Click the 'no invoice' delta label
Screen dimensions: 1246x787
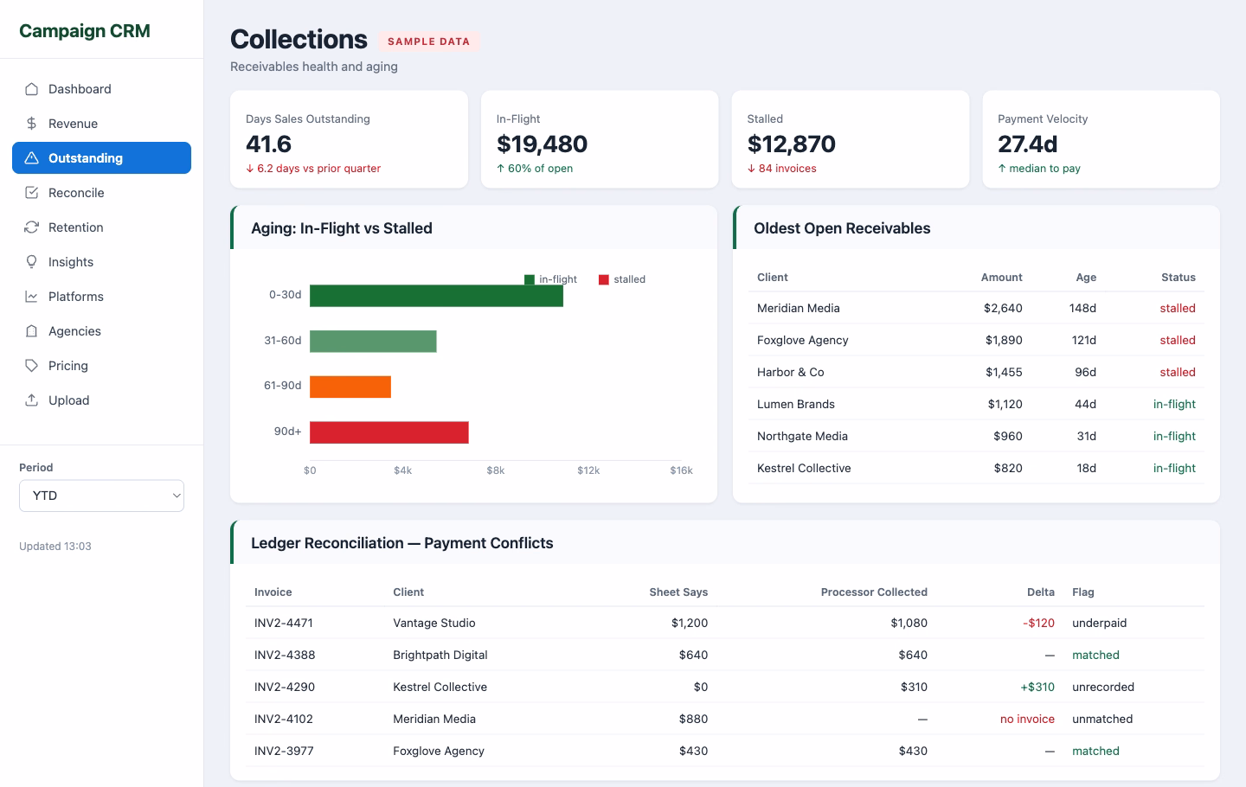[x=1027, y=719]
